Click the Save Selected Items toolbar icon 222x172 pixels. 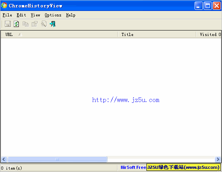click(x=8, y=24)
